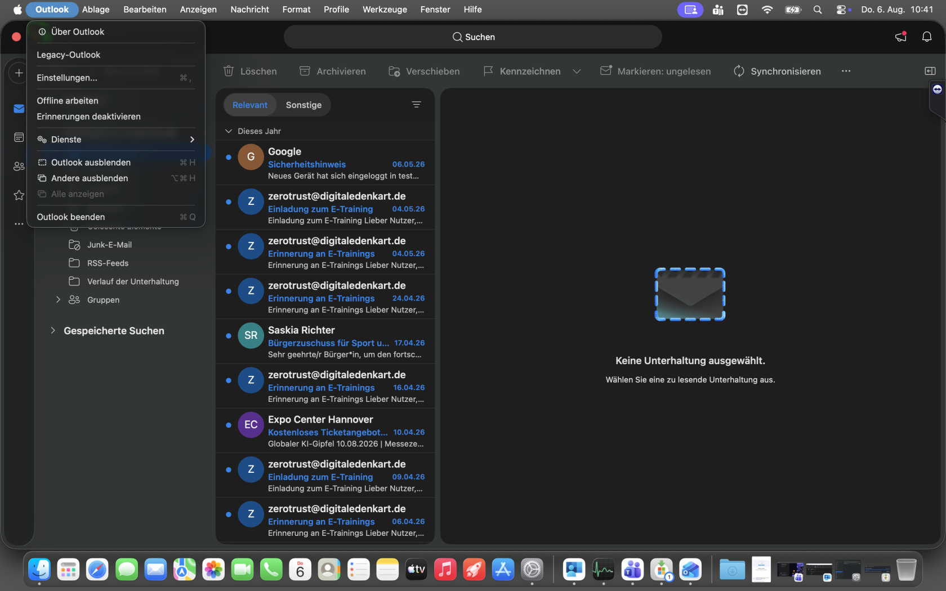Open Spotlight search in the menu bar
The image size is (946, 591).
[x=818, y=10]
